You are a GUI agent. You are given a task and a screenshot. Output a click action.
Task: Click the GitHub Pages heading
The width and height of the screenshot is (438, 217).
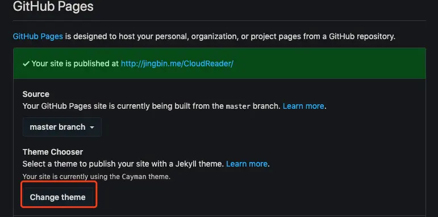[53, 6]
